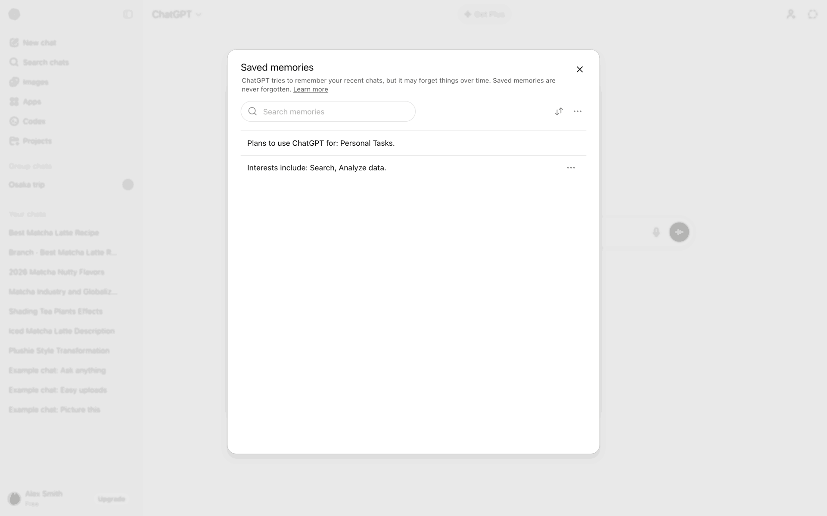Open Example chat: Easy uploads
This screenshot has width=827, height=516.
[71, 390]
